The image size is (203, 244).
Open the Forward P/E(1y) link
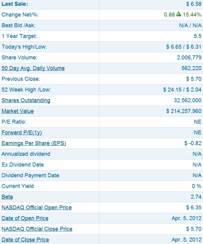[x=21, y=133]
